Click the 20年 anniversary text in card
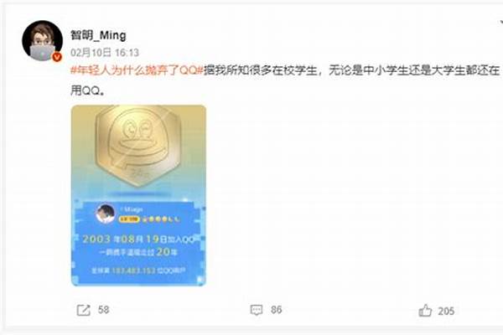This screenshot has width=503, height=335. pos(167,252)
